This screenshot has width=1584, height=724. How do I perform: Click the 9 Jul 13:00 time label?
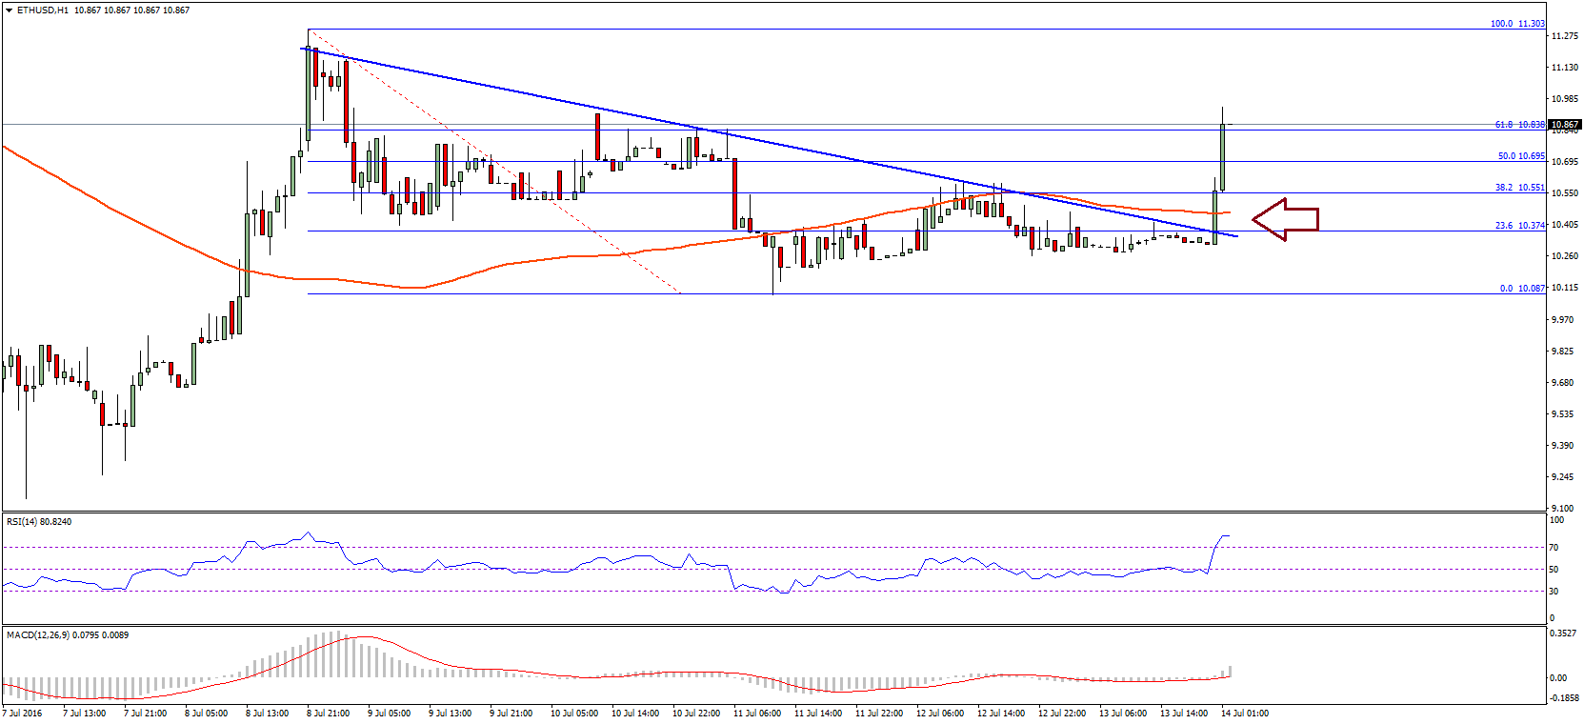point(451,714)
